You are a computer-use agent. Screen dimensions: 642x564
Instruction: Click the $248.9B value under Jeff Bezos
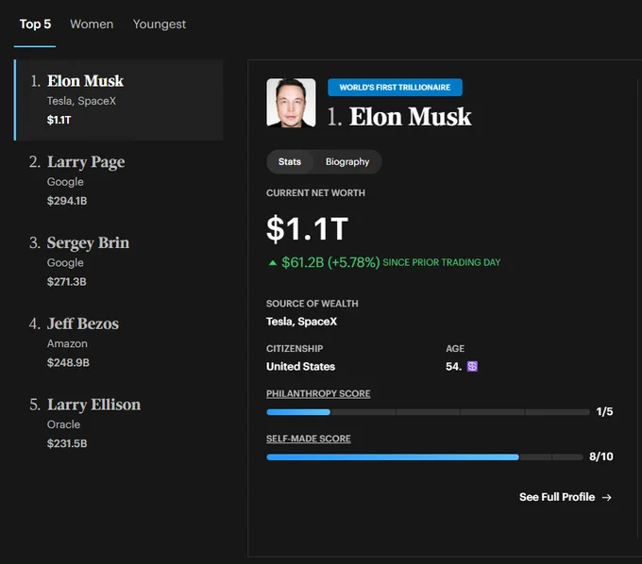[68, 363]
